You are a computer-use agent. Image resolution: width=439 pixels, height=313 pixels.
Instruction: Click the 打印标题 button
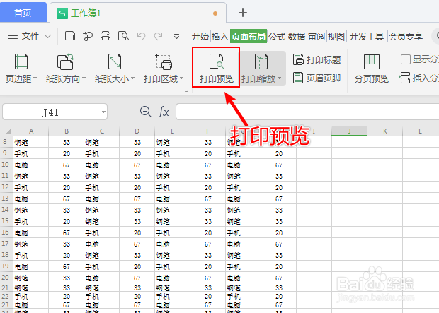coord(317,60)
